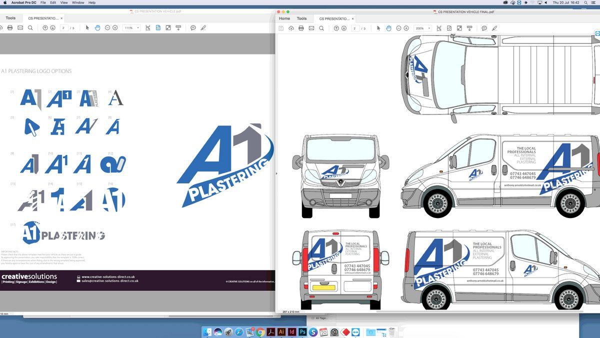The width and height of the screenshot is (600, 338).
Task: Close the CS PRESENTATIO... tab in the left window
Action: [x=62, y=18]
